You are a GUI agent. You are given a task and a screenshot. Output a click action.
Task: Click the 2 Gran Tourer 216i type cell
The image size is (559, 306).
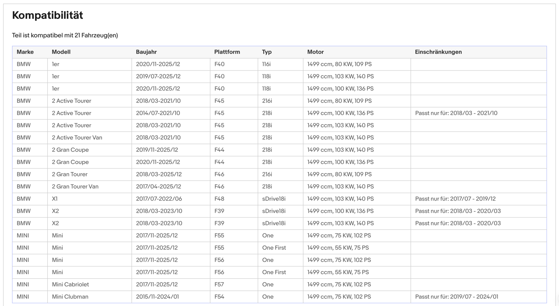(x=267, y=174)
